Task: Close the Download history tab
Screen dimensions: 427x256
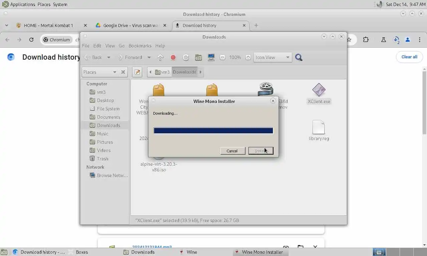Action: click(244, 25)
